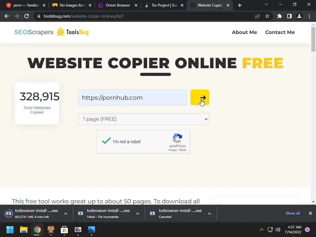Expand the 1 page (FREE) dropdown
This screenshot has width=316, height=237.
[x=143, y=119]
